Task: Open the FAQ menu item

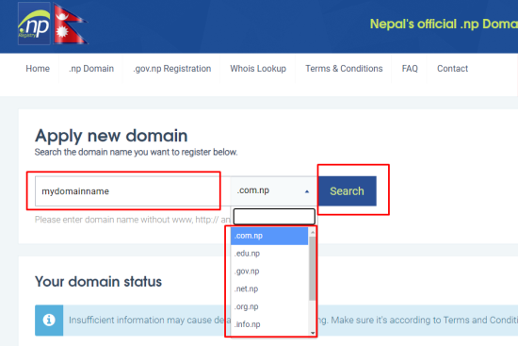Action: point(410,69)
